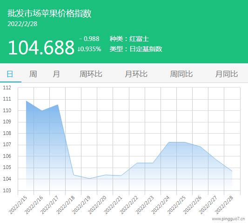Click the down arrow beside 0.935%

click(79, 49)
